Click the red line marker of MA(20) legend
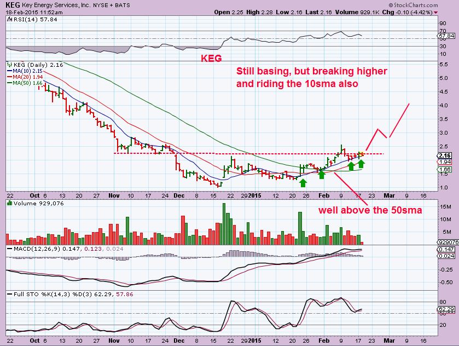Image resolution: width=459 pixels, height=346 pixels. [9, 77]
